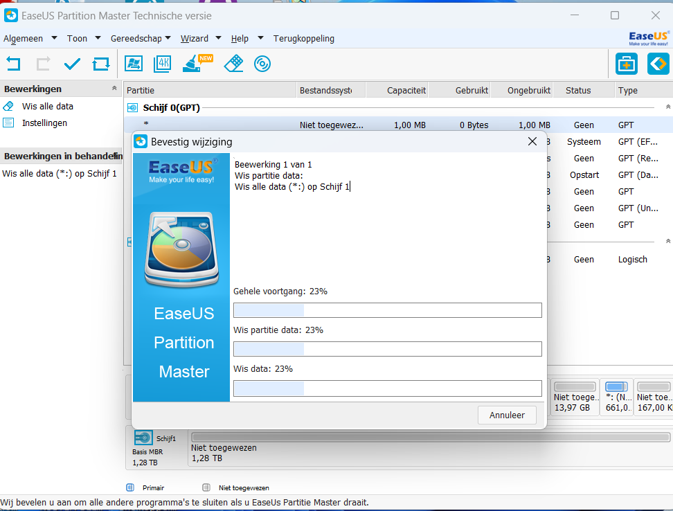Click the Undo arrow toolbar icon
This screenshot has height=511, width=673.
(x=13, y=64)
